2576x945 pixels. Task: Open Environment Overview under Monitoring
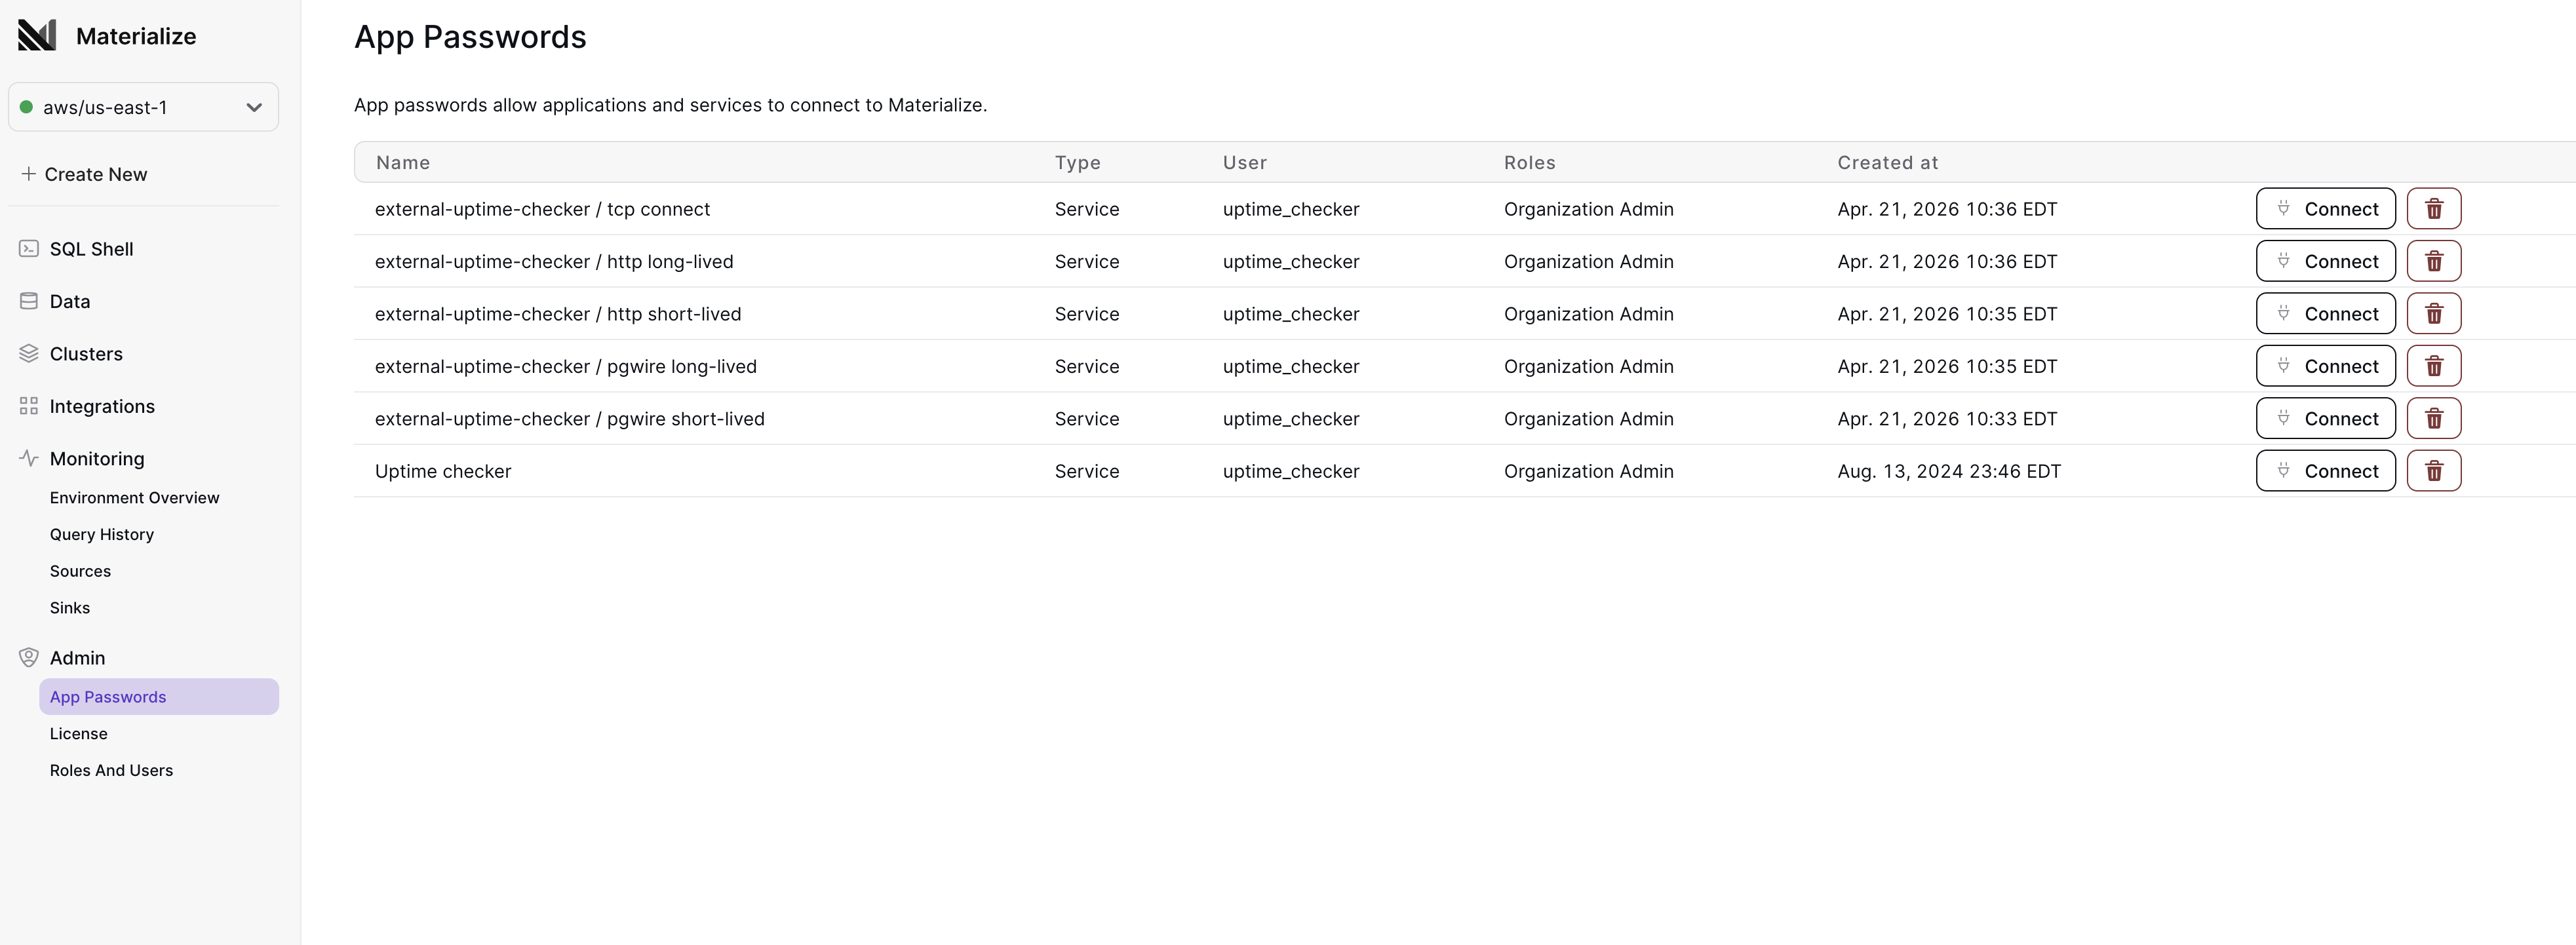[x=134, y=498]
